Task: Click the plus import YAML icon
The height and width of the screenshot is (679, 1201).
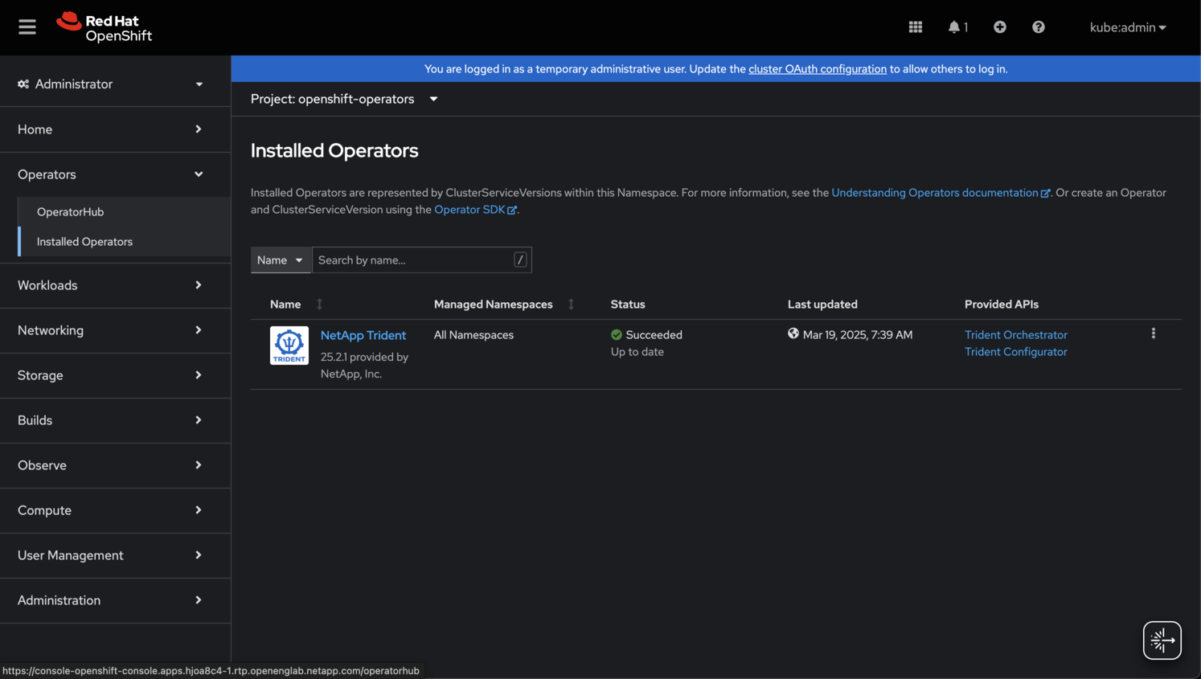Action: click(1000, 27)
